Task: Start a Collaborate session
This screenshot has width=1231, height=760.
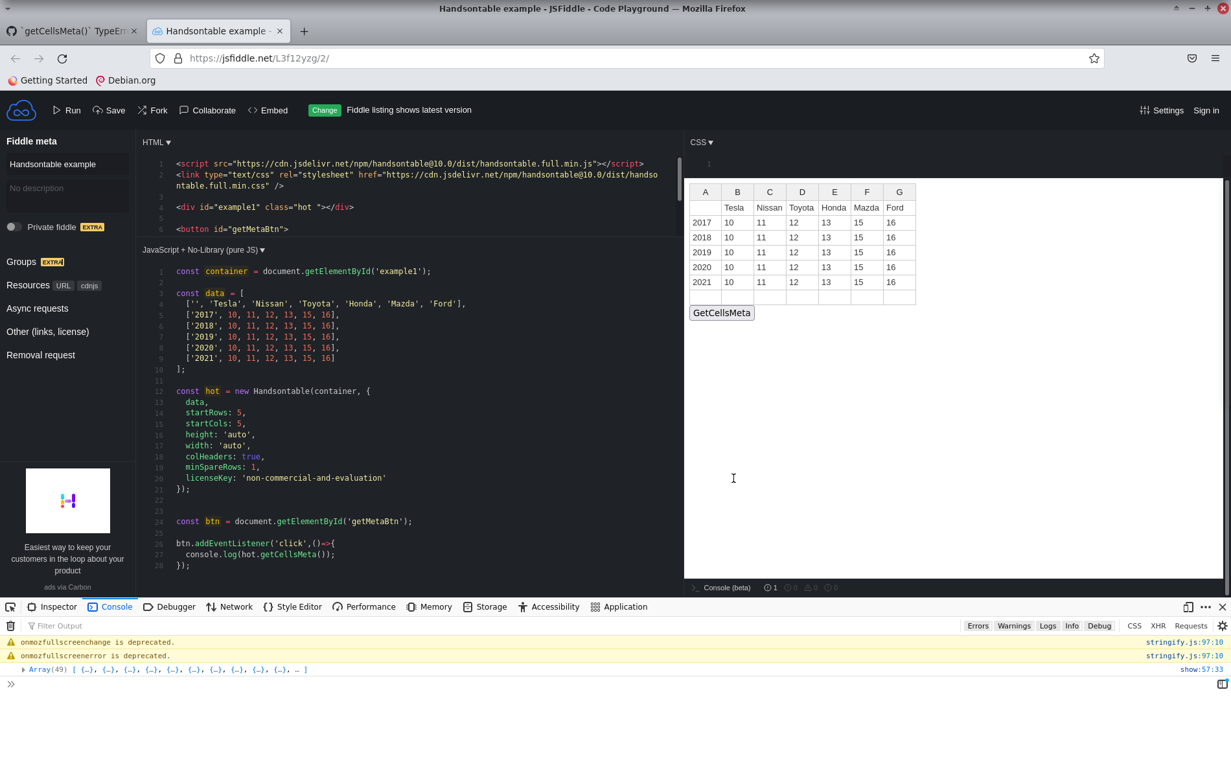Action: 207,110
